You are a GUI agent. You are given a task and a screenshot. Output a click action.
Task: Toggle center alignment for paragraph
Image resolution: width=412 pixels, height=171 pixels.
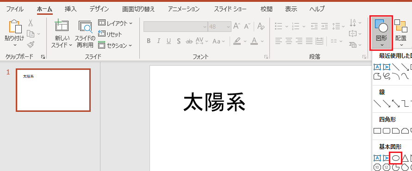tap(289, 41)
